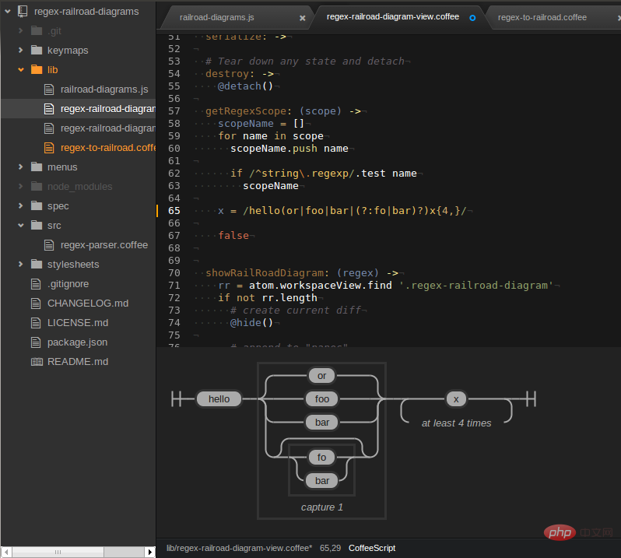
Task: Click the regex on line 65
Action: click(354, 211)
